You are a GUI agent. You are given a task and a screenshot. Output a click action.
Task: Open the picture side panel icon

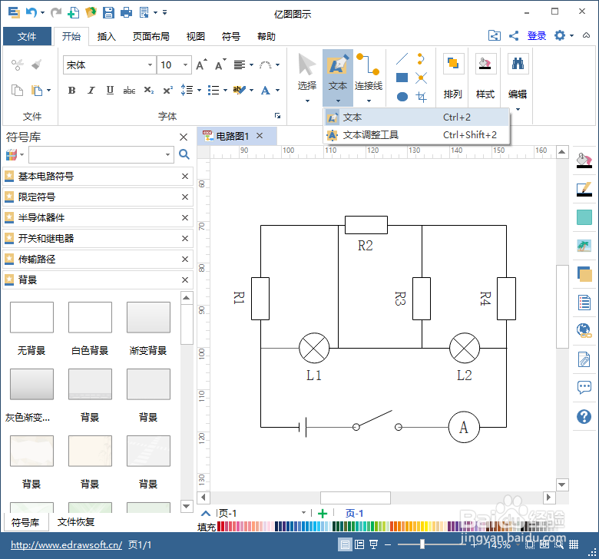(584, 246)
